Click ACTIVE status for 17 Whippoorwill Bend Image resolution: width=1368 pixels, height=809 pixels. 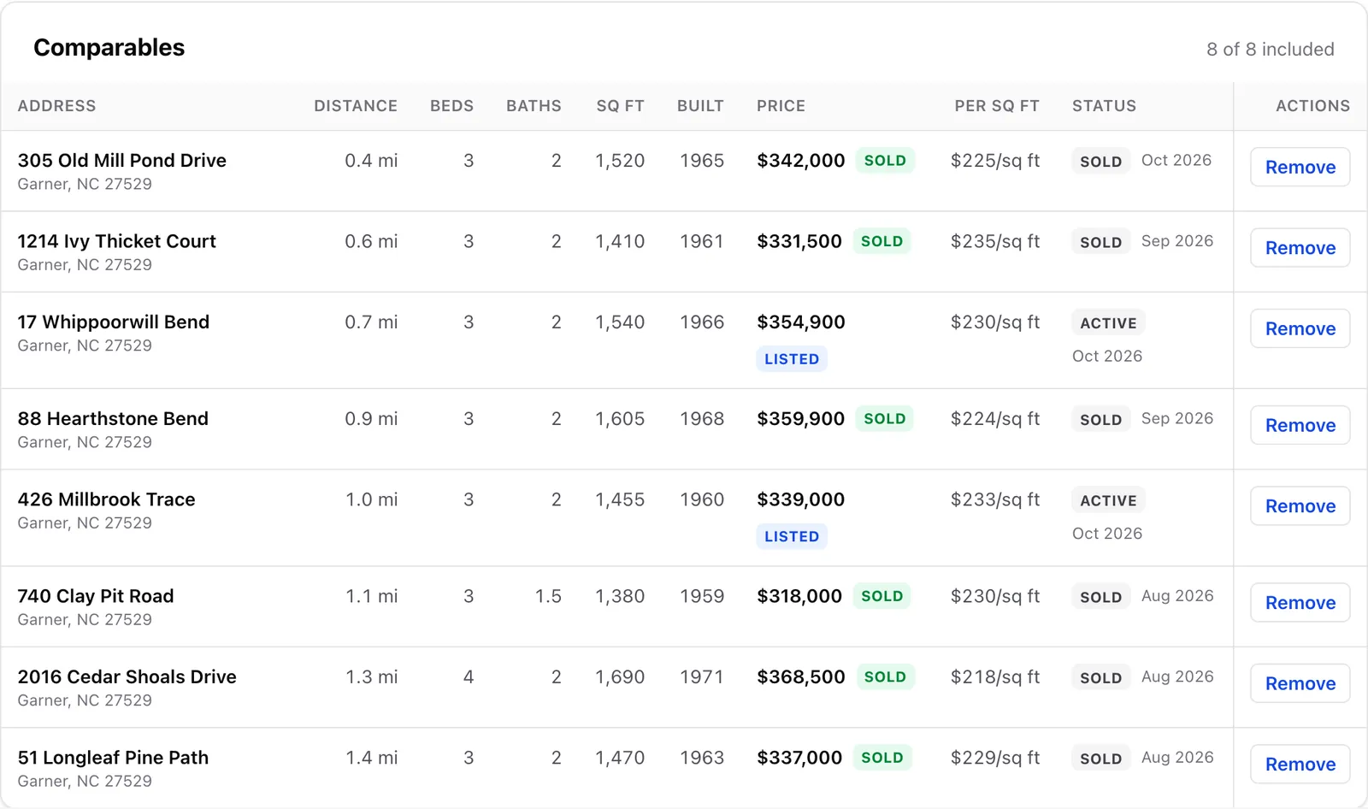pyautogui.click(x=1108, y=322)
